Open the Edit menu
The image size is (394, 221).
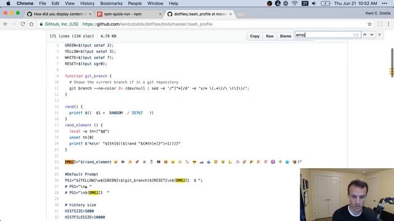click(x=55, y=4)
